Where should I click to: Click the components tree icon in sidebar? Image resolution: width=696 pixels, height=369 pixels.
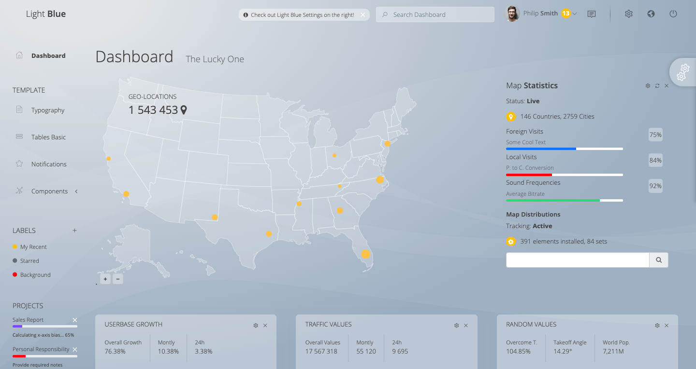[19, 191]
